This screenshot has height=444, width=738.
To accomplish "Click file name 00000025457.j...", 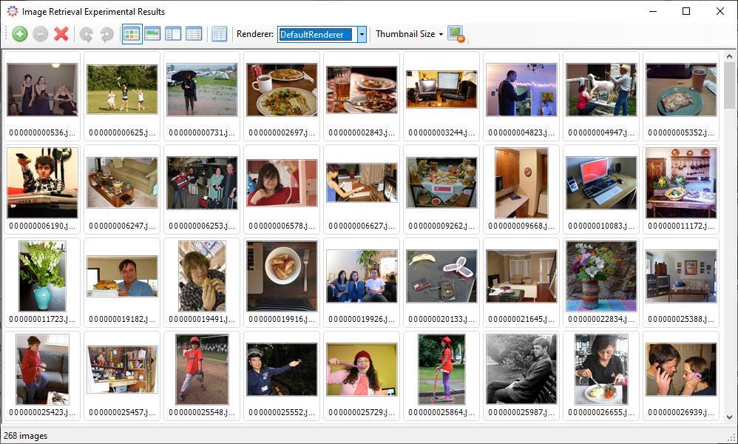I will pyautogui.click(x=122, y=412).
